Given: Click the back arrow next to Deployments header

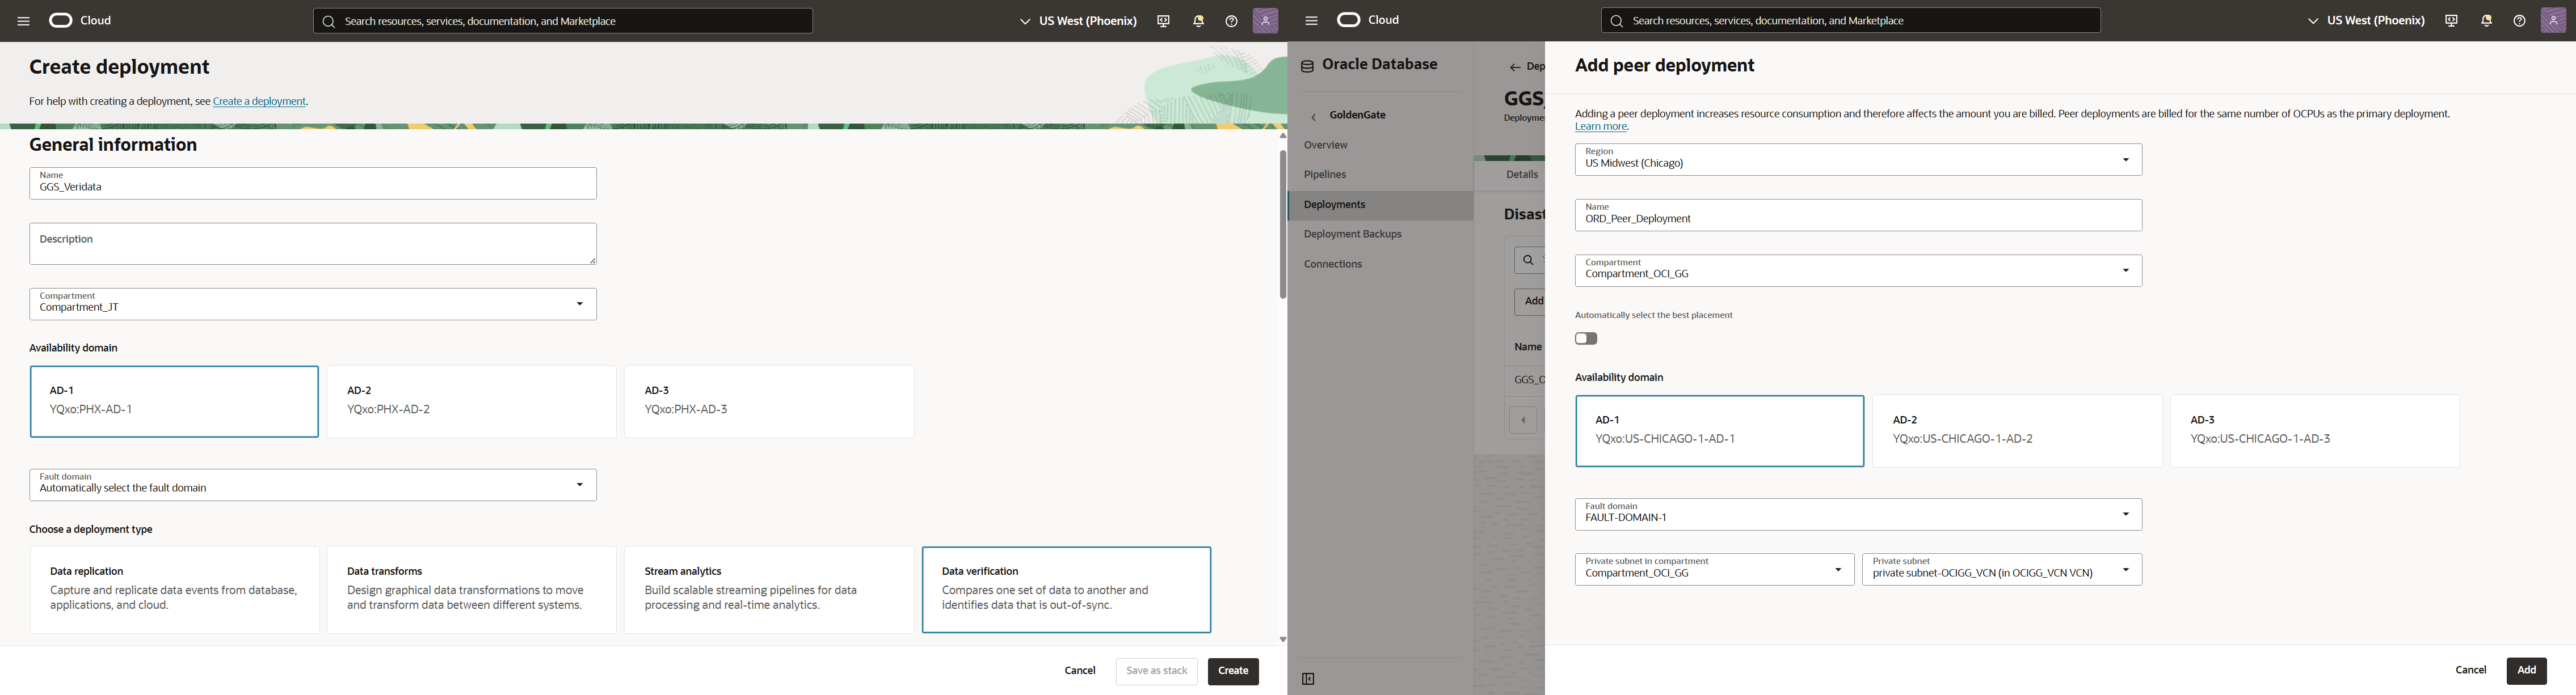Looking at the screenshot, I should click(1515, 66).
